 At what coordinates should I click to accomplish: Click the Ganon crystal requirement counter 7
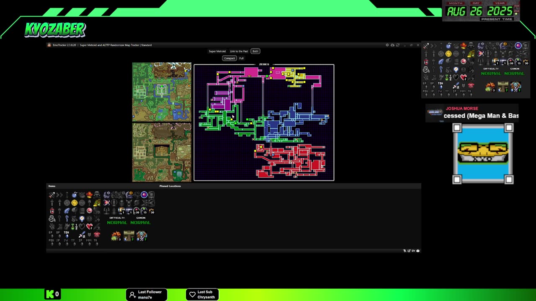[142, 236]
